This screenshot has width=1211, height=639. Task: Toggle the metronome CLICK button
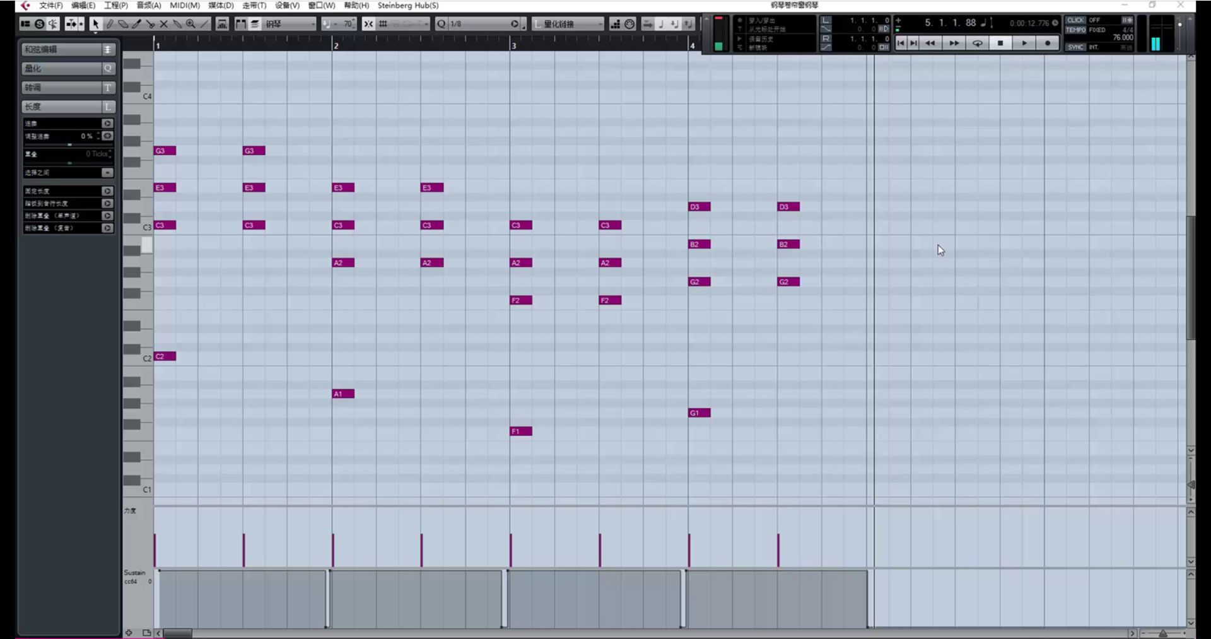[x=1075, y=20]
